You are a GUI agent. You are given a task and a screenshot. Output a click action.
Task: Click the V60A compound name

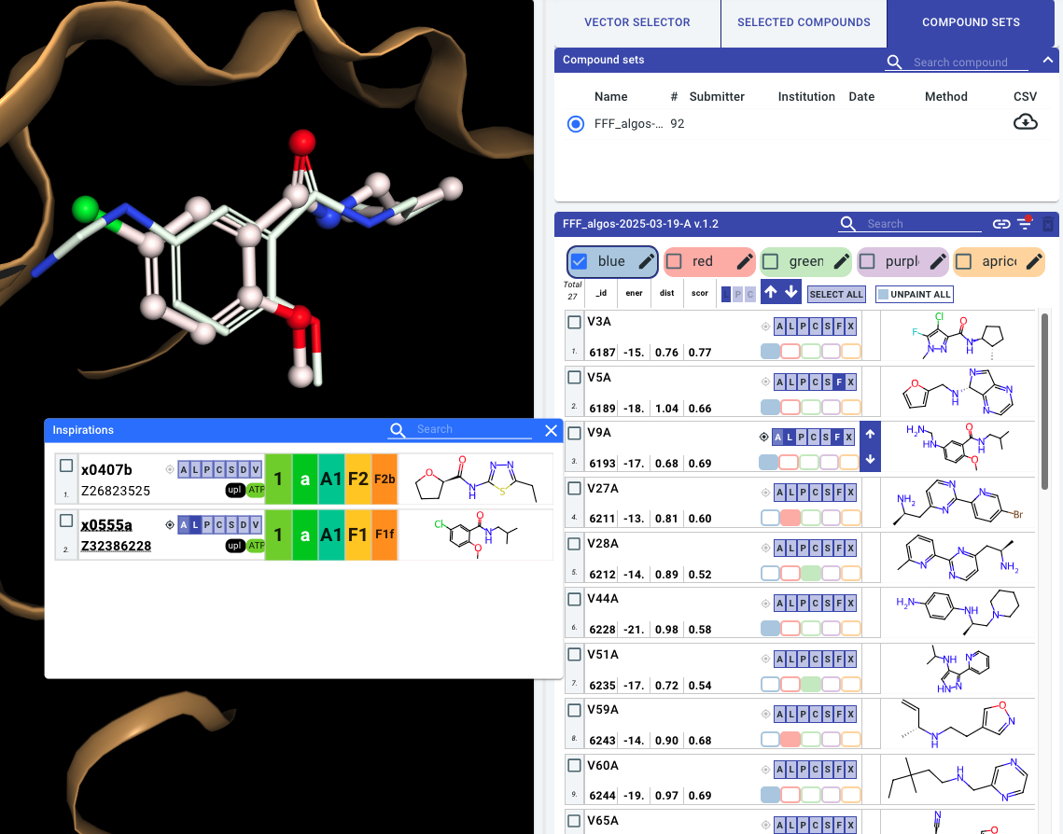pyautogui.click(x=603, y=766)
